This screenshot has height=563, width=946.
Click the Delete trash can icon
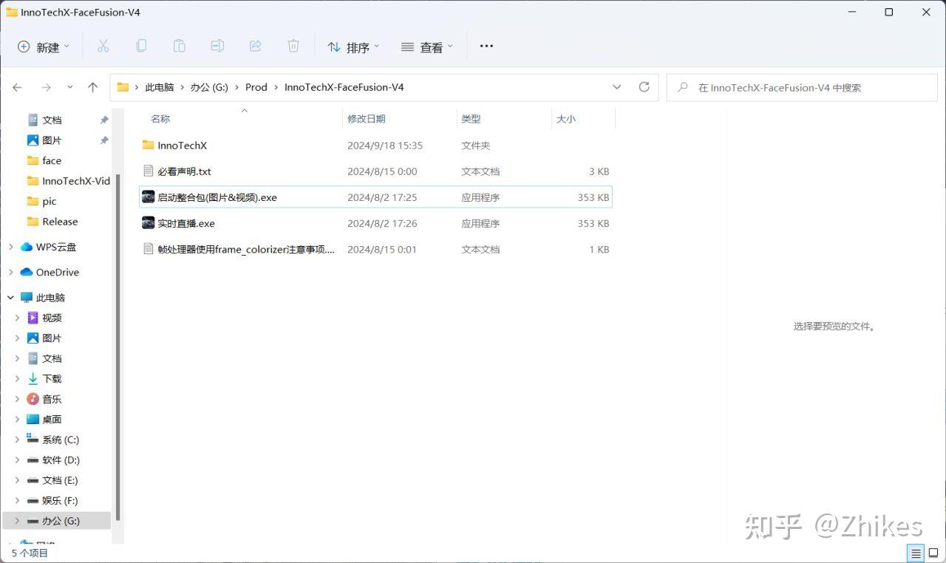pyautogui.click(x=293, y=47)
